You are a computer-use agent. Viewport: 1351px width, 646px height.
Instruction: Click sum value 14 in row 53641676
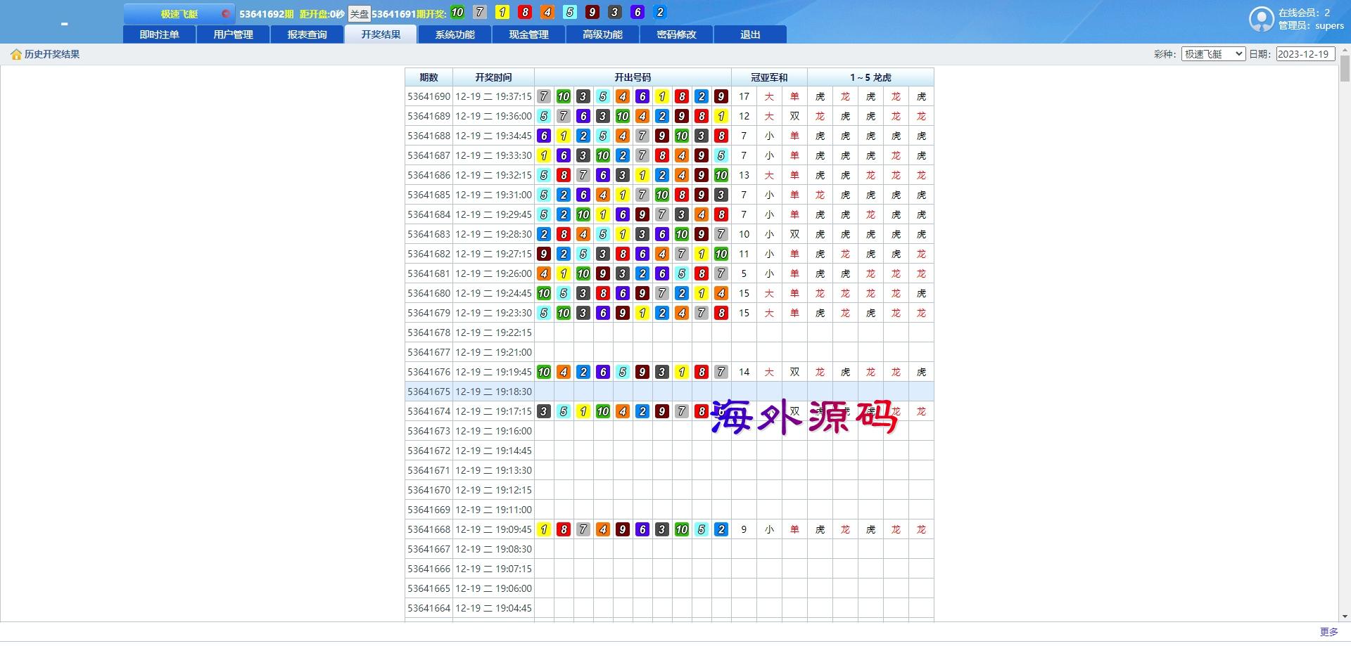(x=744, y=372)
